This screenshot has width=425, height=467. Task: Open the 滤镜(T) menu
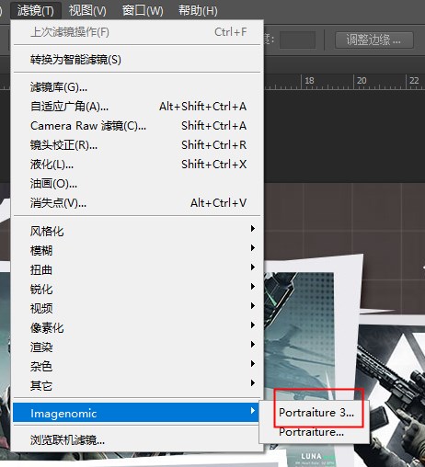pyautogui.click(x=36, y=10)
